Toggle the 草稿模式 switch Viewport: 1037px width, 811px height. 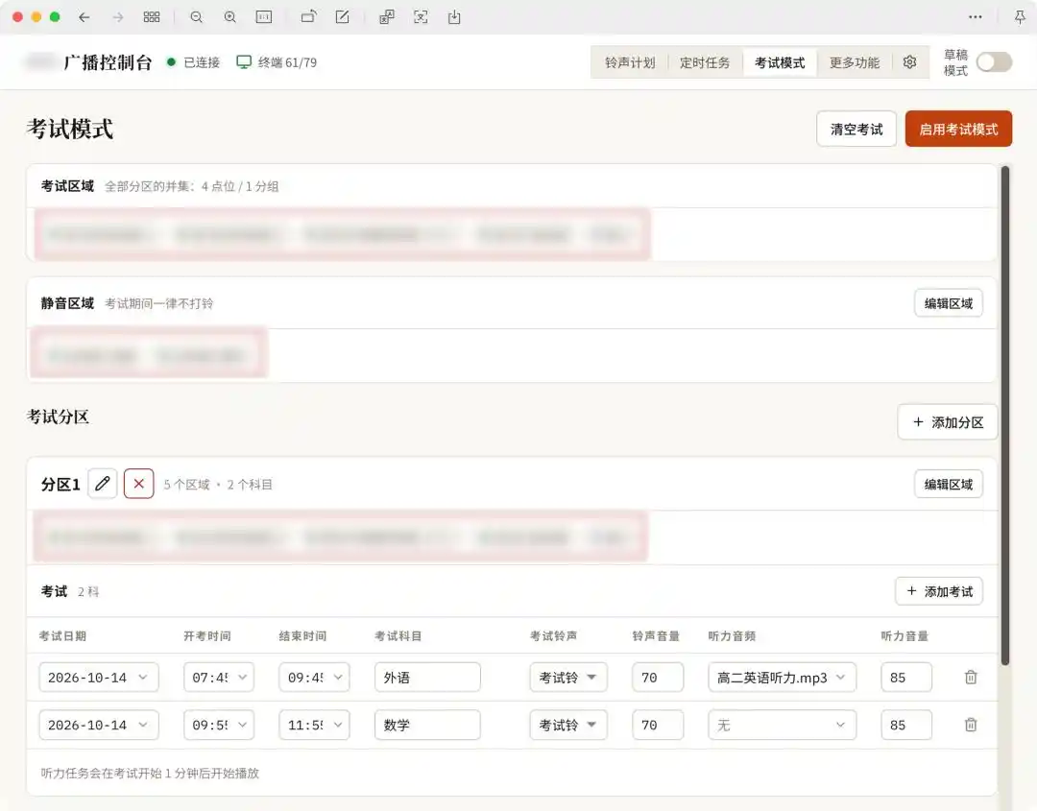(x=994, y=62)
